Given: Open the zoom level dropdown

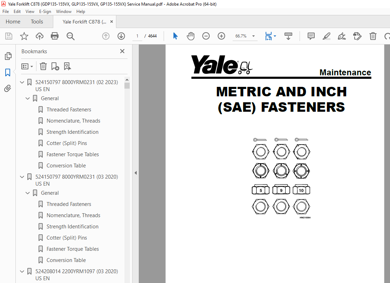Looking at the screenshot, I should click(x=253, y=36).
